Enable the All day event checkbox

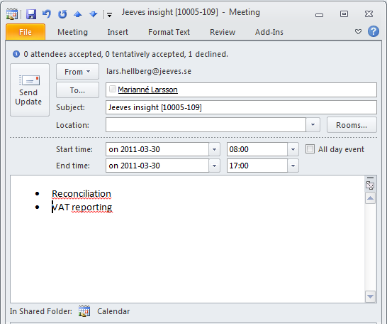click(x=310, y=149)
